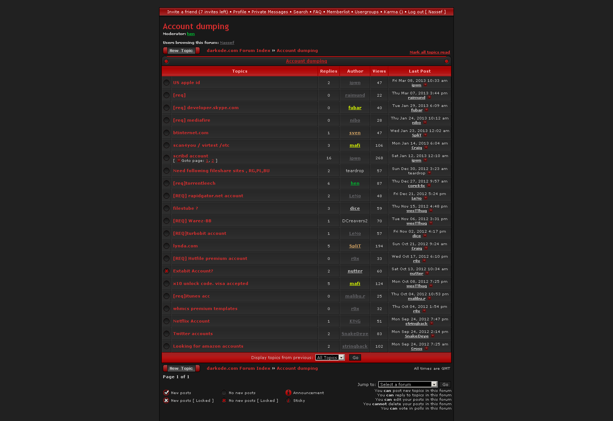Go to page 2 of scribd account
The width and height of the screenshot is (613, 421).
point(213,161)
